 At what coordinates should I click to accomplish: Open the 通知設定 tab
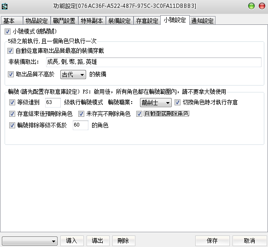[x=202, y=21]
